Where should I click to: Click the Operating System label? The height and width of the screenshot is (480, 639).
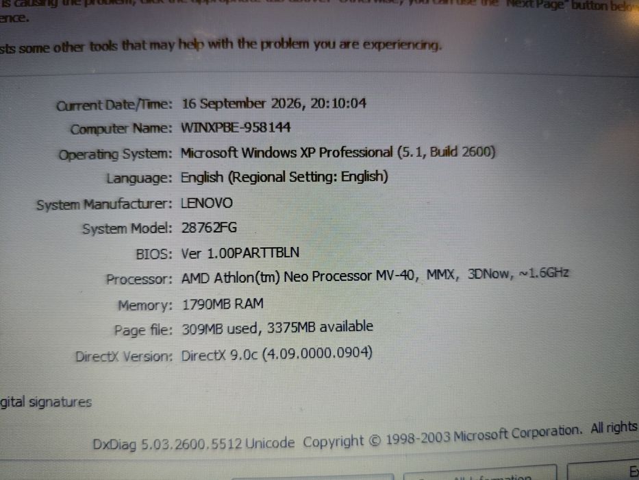coord(115,155)
